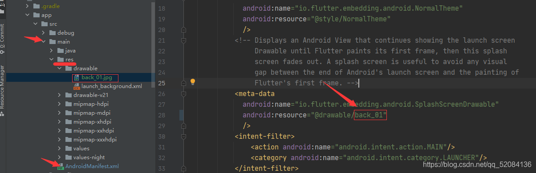The width and height of the screenshot is (536, 173).
Task: Select launch_background.xml in project tree
Action: coord(112,86)
